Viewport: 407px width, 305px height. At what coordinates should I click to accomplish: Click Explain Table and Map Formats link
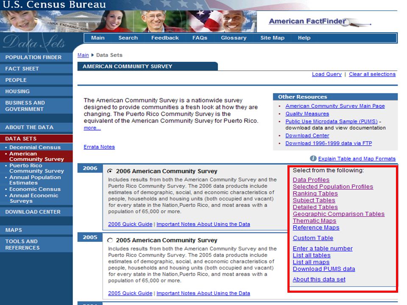pyautogui.click(x=357, y=158)
